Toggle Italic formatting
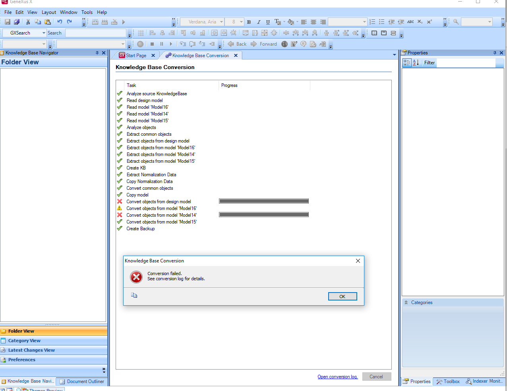The width and height of the screenshot is (507, 391). click(x=259, y=22)
